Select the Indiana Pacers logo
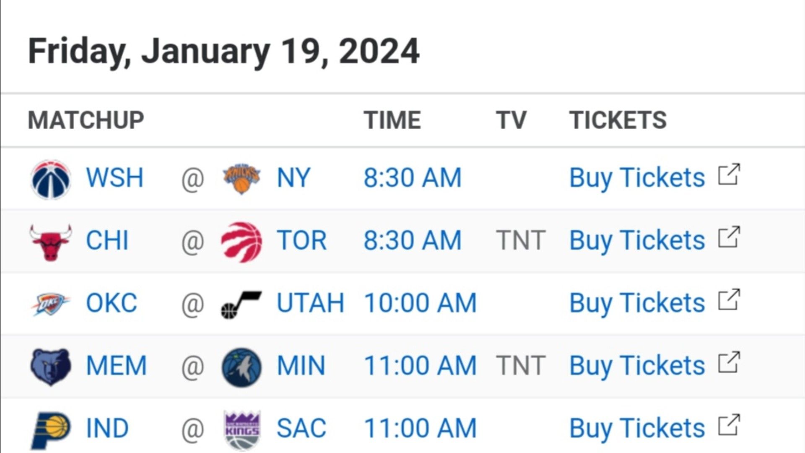805x453 pixels. coord(51,430)
